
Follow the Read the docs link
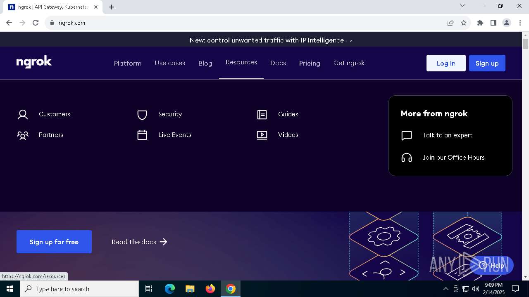point(139,242)
